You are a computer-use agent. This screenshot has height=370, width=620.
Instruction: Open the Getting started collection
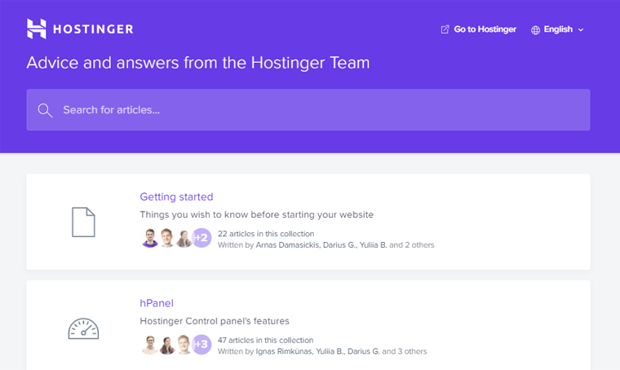[176, 196]
